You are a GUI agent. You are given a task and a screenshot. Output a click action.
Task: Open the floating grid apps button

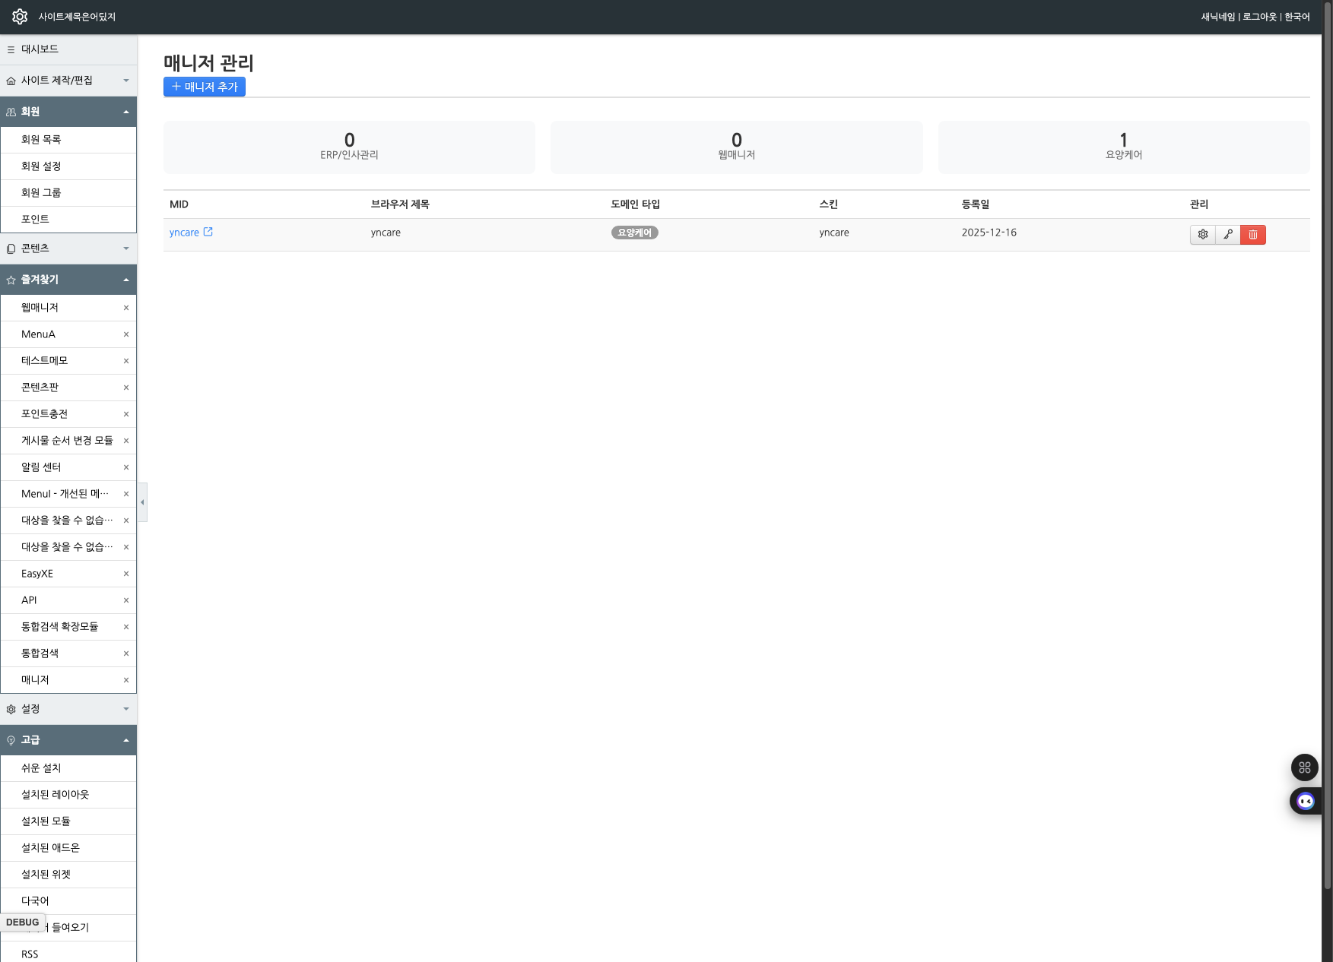coord(1304,767)
